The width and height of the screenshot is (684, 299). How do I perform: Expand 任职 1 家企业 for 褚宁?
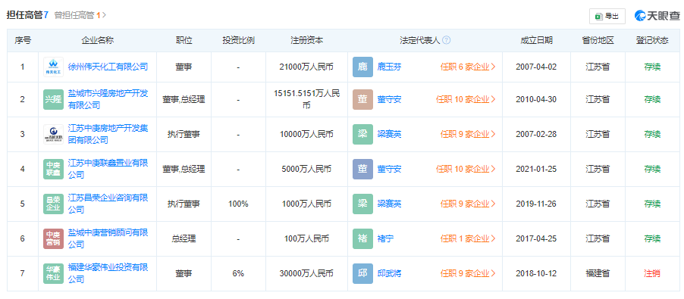click(x=468, y=238)
